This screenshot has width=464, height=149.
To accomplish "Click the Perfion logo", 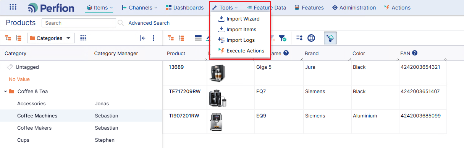I will 51,8.
